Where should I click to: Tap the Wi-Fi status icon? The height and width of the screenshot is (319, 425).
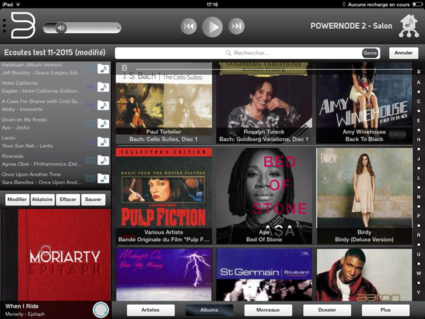[18, 5]
